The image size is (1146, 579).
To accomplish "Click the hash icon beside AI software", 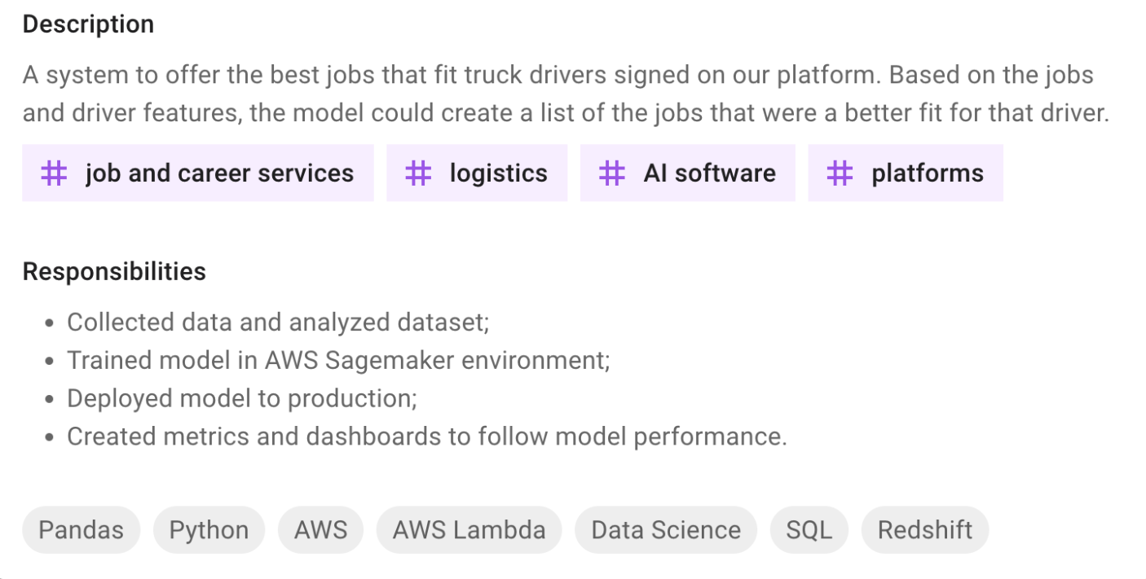I will (612, 173).
